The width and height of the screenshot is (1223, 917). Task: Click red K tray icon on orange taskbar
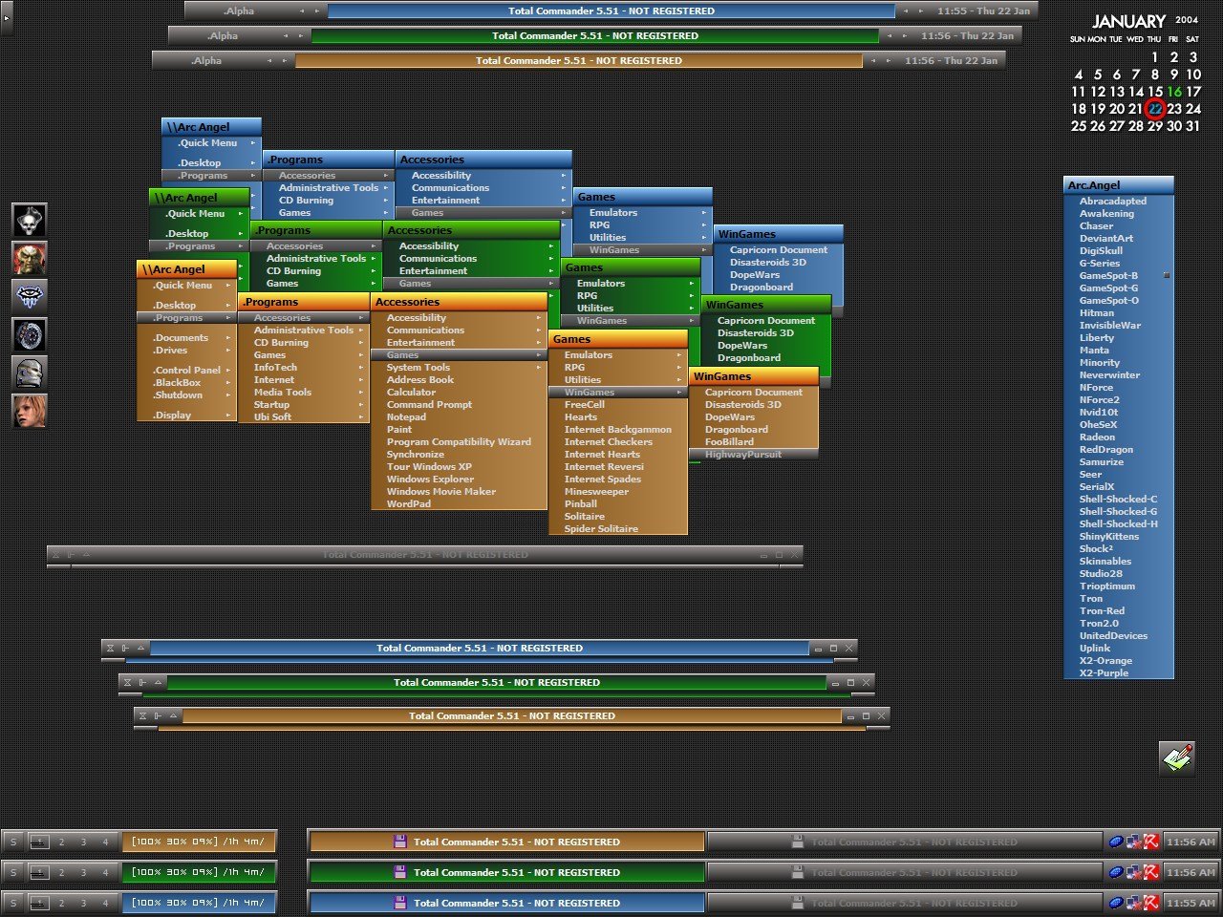1150,842
